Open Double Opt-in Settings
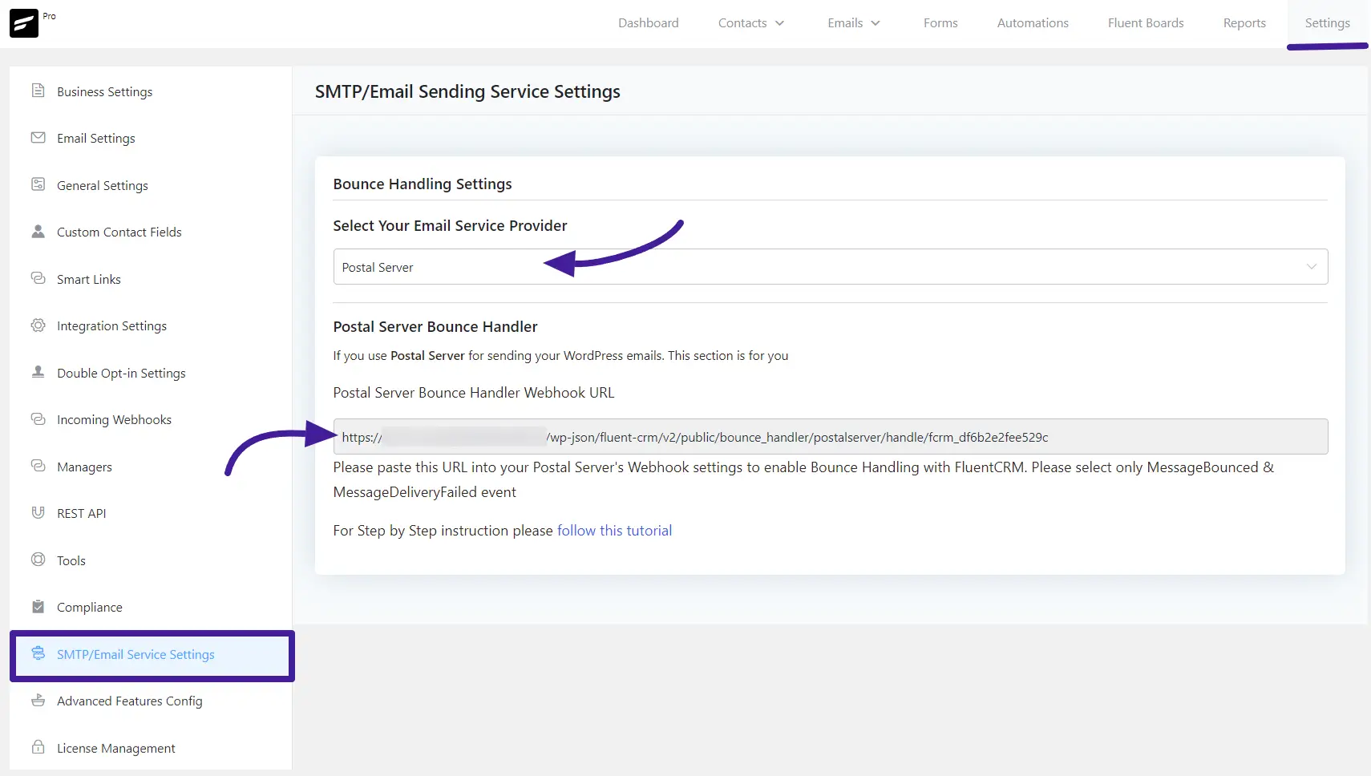Viewport: 1371px width, 776px height. click(121, 373)
